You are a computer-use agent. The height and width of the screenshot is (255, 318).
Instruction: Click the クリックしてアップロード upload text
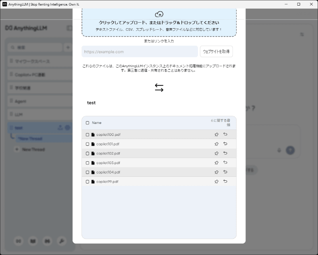159,23
